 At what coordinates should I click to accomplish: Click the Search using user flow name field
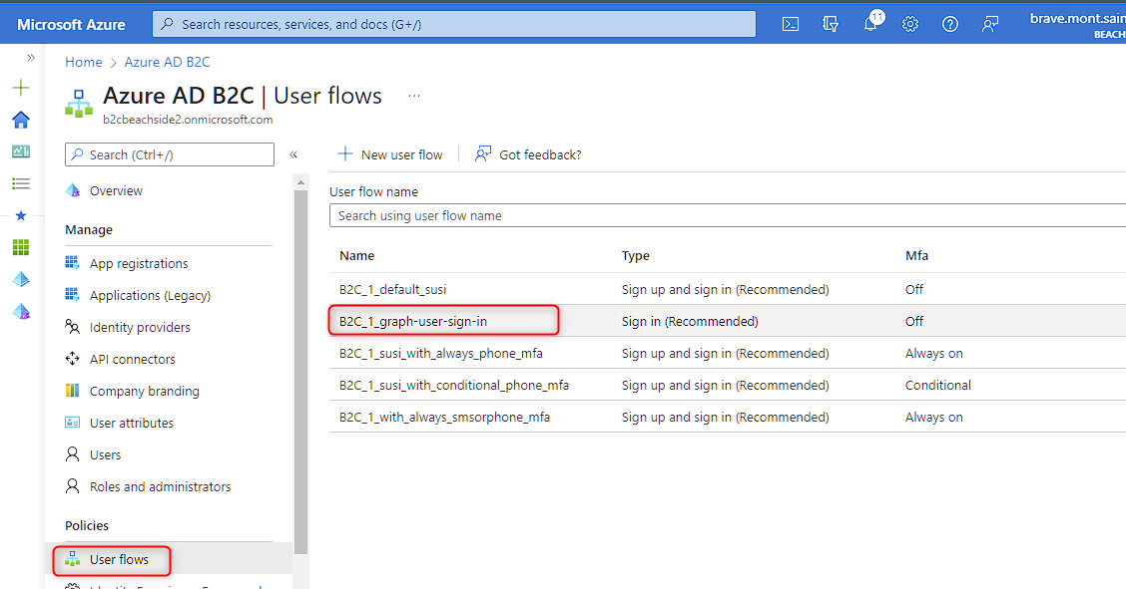[x=728, y=215]
